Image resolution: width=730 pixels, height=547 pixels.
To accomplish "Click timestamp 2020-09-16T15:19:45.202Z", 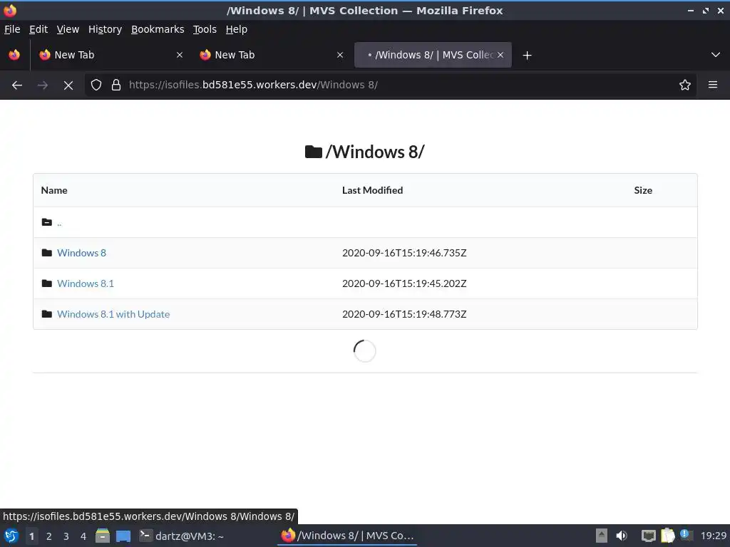I will (x=404, y=283).
